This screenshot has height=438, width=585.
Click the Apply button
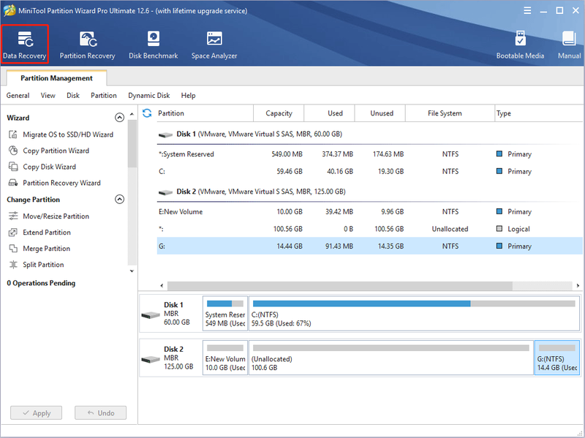tap(36, 413)
